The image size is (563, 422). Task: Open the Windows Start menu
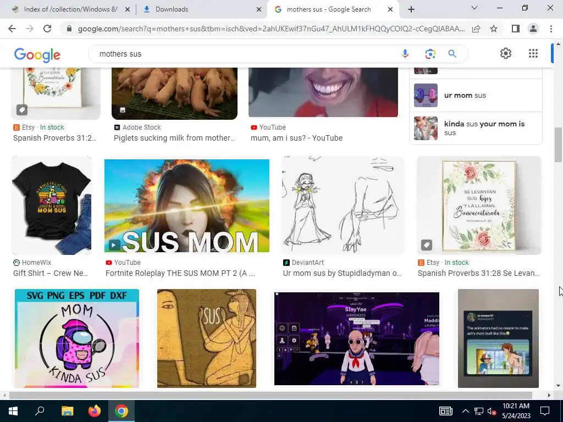click(13, 411)
